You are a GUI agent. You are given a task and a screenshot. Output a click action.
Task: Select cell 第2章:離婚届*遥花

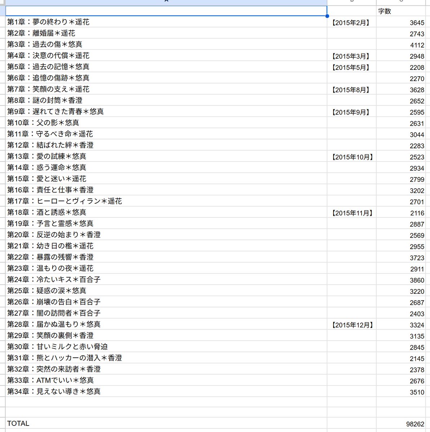166,33
